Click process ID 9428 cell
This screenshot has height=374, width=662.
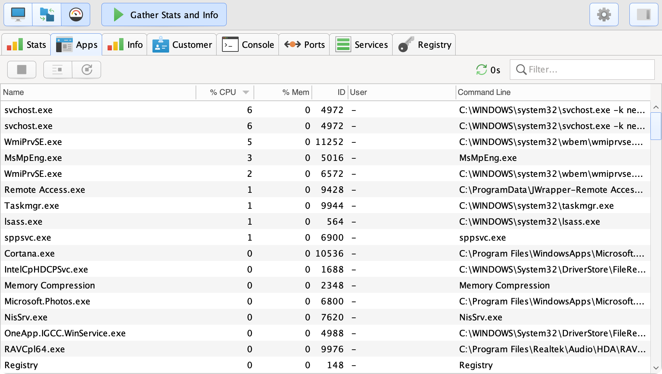332,190
